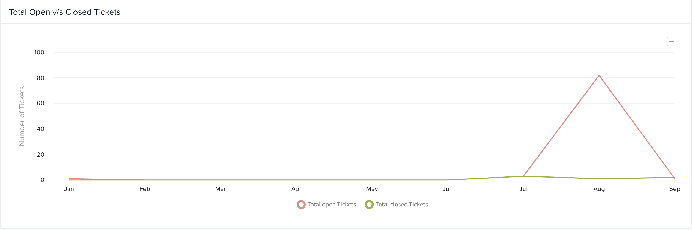Click the Feb label on the x-axis
The image size is (692, 230).
(x=145, y=189)
